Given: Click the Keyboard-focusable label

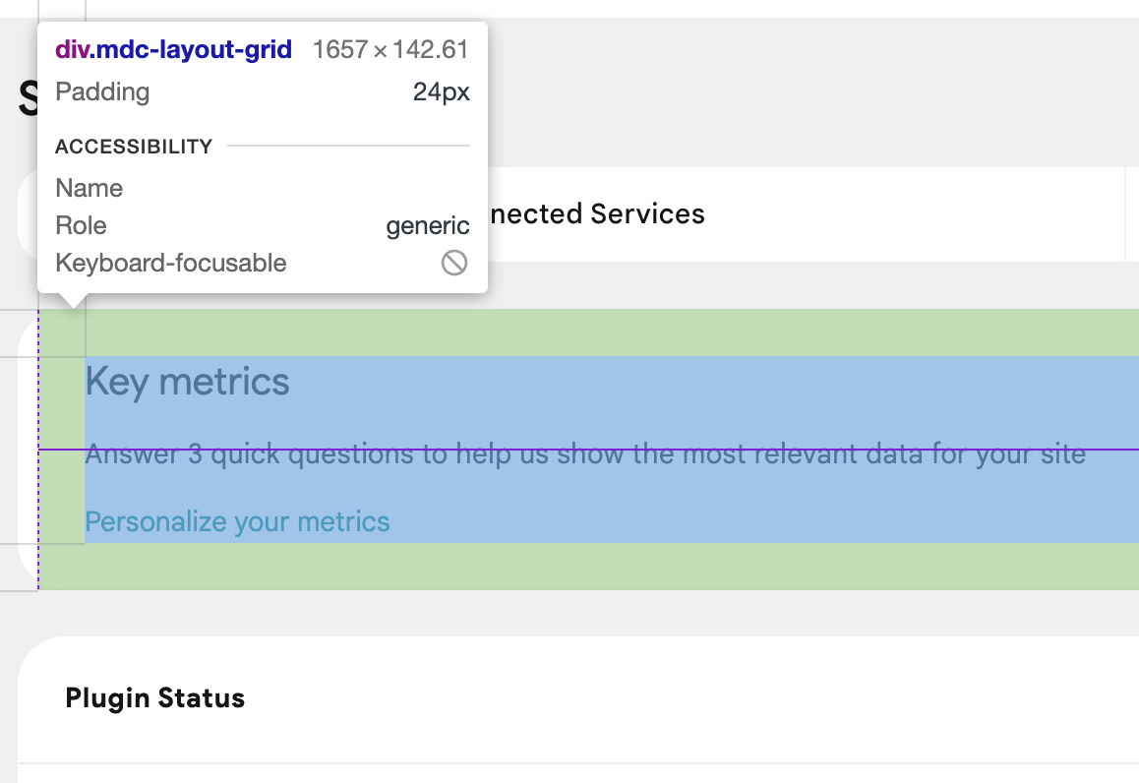Looking at the screenshot, I should (x=171, y=263).
